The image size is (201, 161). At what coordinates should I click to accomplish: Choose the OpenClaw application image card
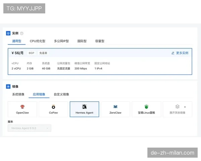click(22, 109)
